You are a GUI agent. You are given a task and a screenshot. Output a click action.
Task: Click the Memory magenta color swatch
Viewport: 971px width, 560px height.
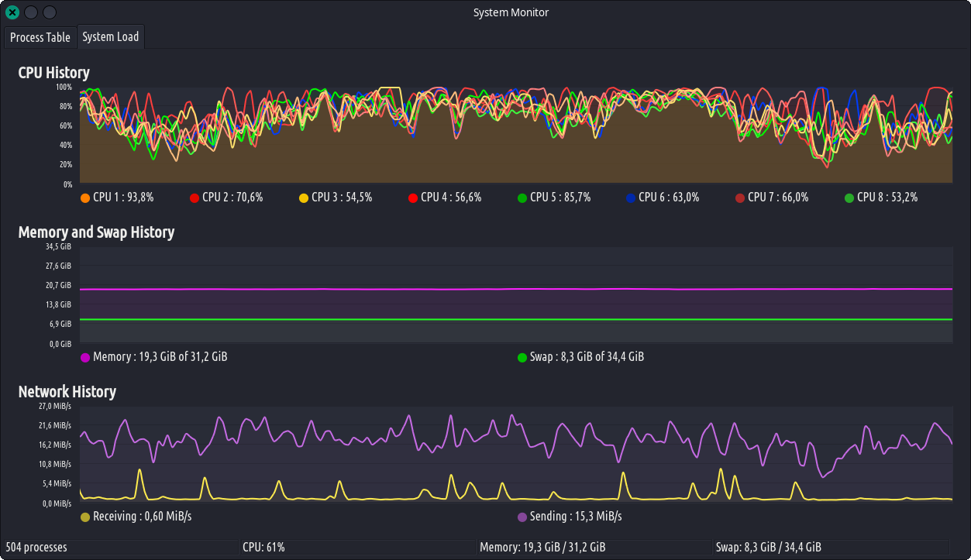click(x=85, y=357)
